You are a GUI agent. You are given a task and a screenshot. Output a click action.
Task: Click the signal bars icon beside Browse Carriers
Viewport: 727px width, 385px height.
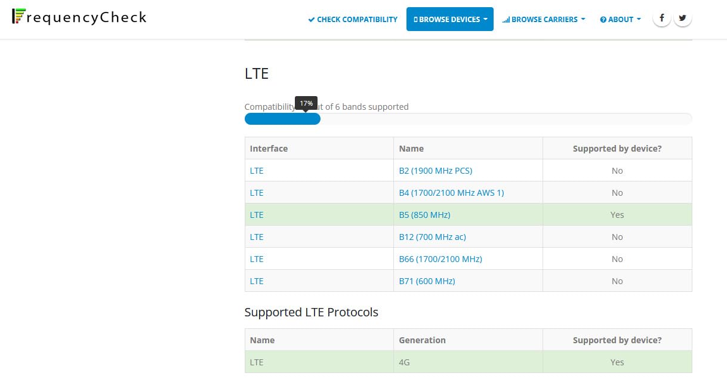pos(506,20)
